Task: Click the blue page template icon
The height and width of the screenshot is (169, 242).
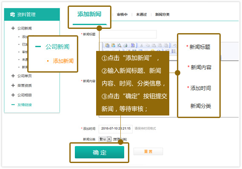Action: tap(133, 45)
